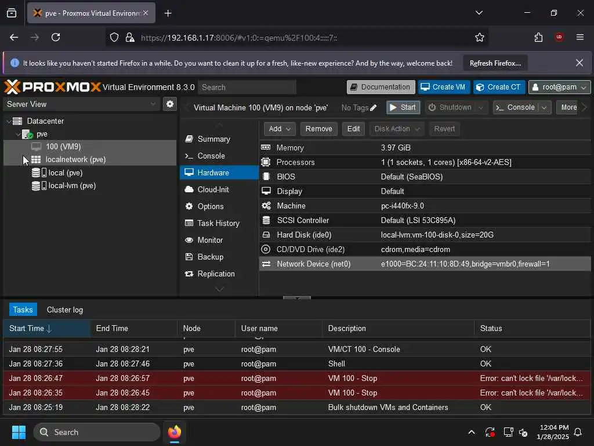This screenshot has height=446, width=594.
Task: Collapse the Datacenter tree node
Action: (x=9, y=121)
